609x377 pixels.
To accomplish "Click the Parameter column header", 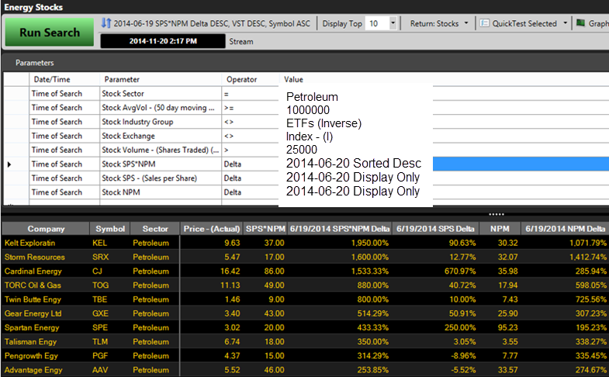I will [161, 79].
